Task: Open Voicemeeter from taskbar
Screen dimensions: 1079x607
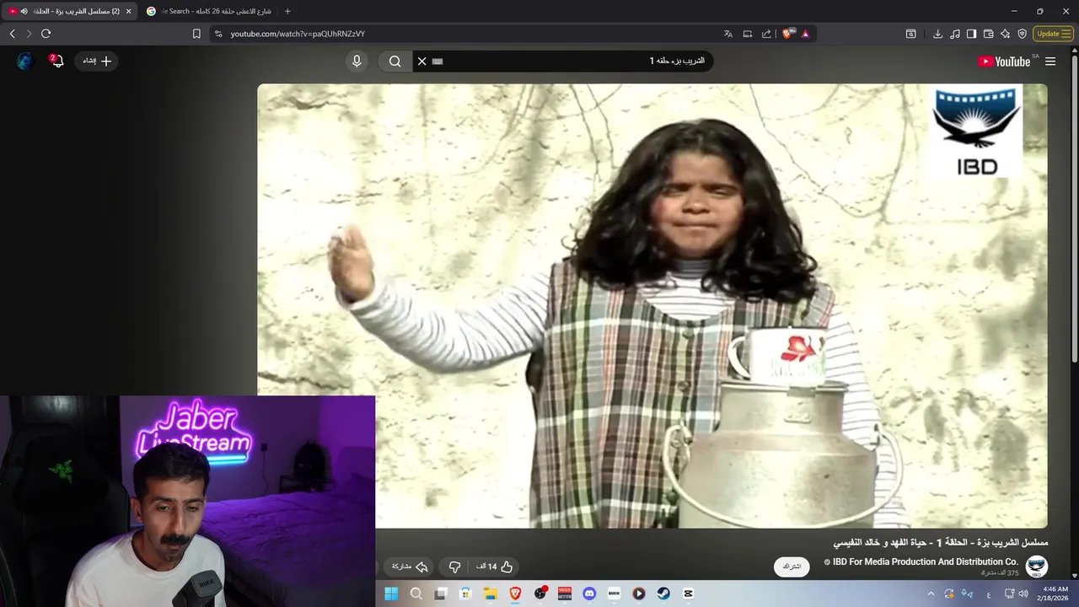Action: click(x=565, y=594)
